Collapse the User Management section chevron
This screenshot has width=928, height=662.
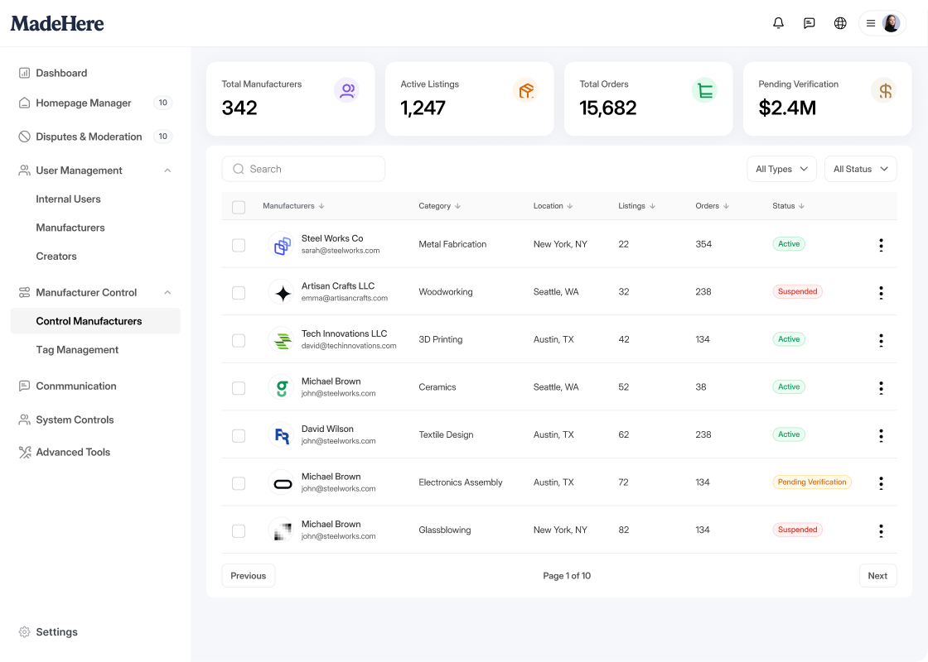tap(167, 170)
